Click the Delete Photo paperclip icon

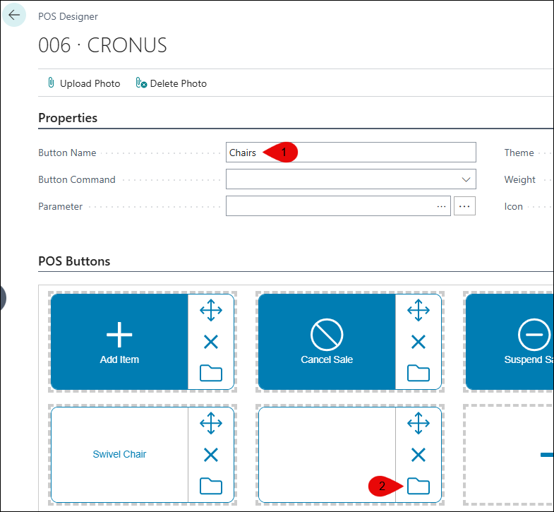pyautogui.click(x=141, y=83)
